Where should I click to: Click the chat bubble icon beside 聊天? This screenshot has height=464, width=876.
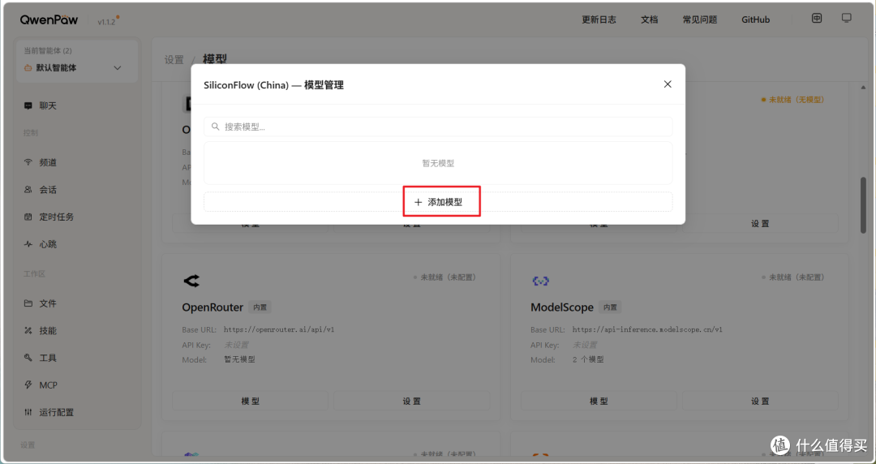(28, 105)
